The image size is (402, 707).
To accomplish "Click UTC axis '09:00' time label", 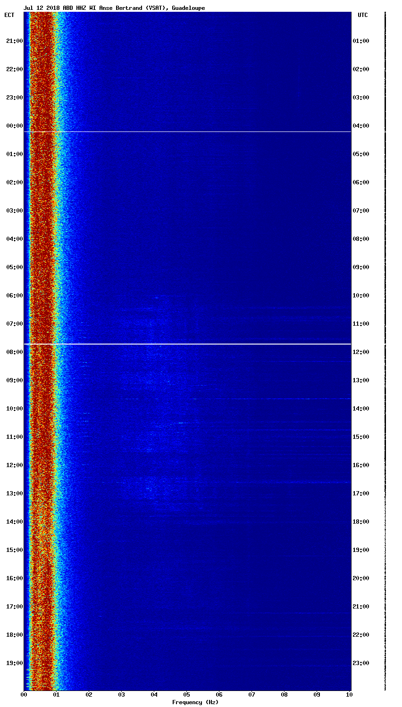I will point(361,267).
